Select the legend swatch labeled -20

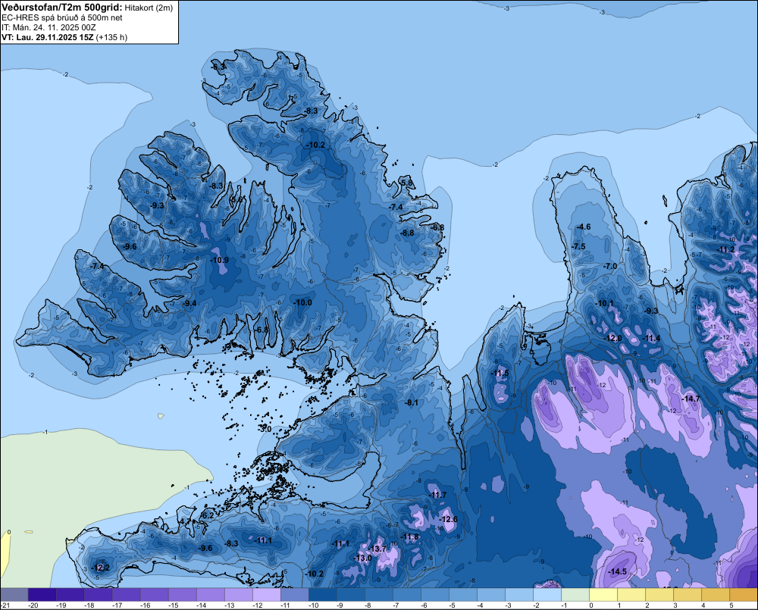[x=42, y=594]
